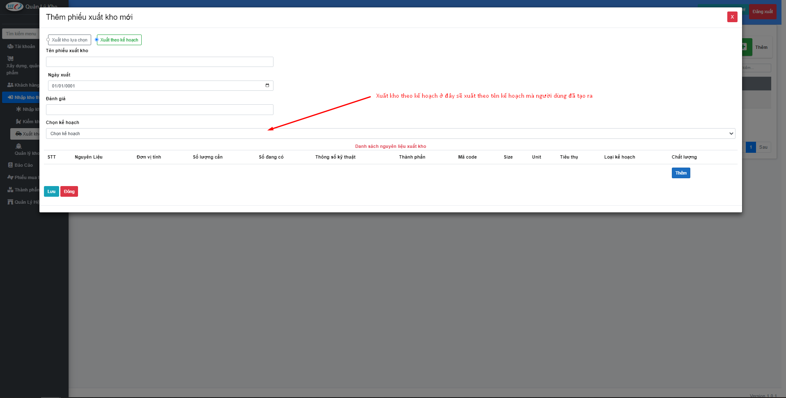Click the Mã code column header

467,157
